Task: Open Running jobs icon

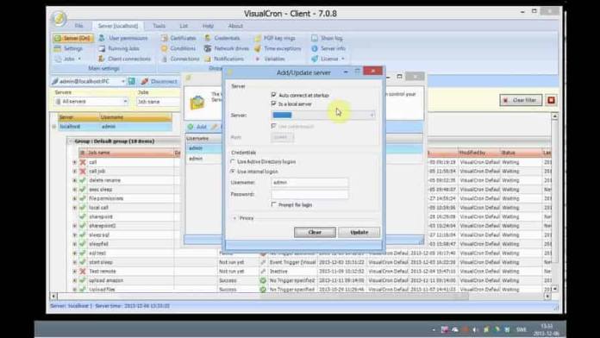Action: [x=102, y=48]
